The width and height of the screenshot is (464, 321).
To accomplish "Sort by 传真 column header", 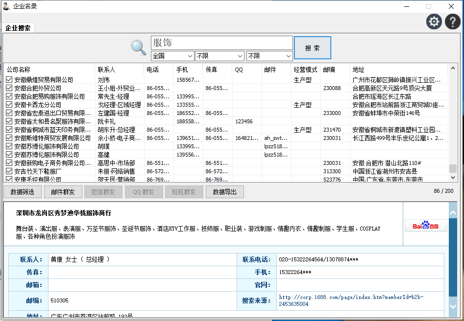I will [x=218, y=69].
